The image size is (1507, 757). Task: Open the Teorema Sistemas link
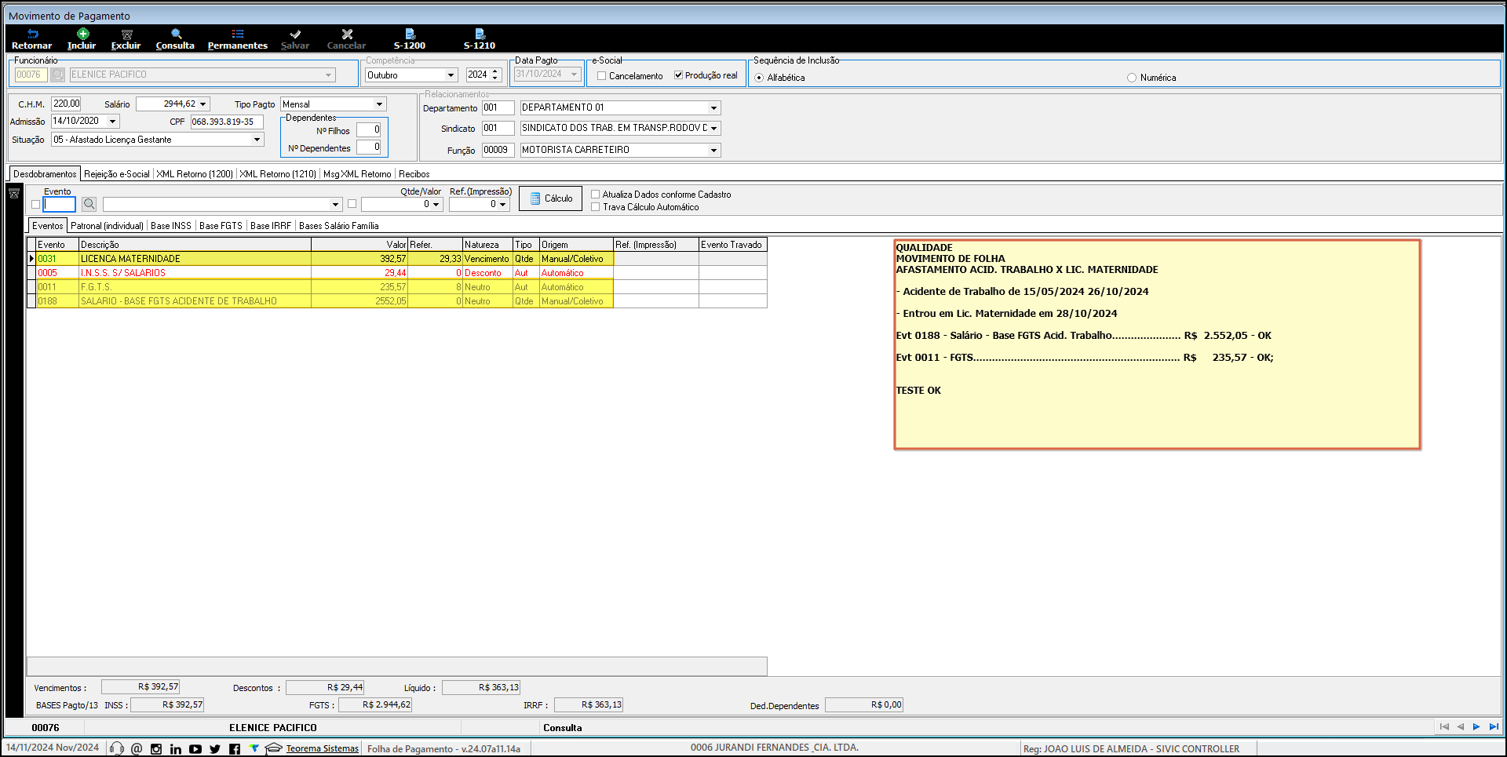[322, 748]
